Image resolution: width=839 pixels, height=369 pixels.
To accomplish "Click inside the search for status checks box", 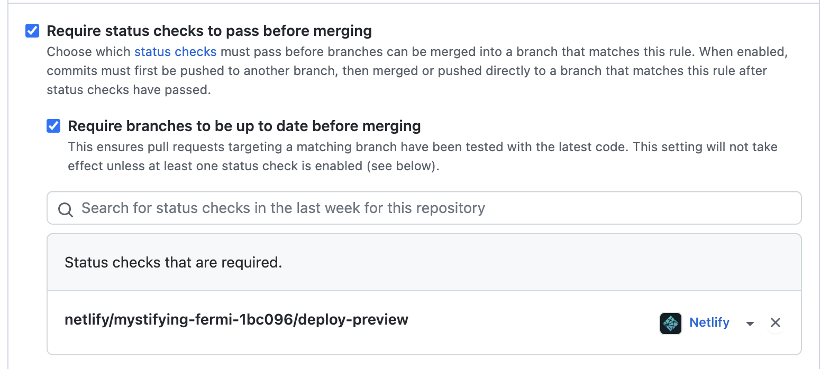I will tap(317, 208).
